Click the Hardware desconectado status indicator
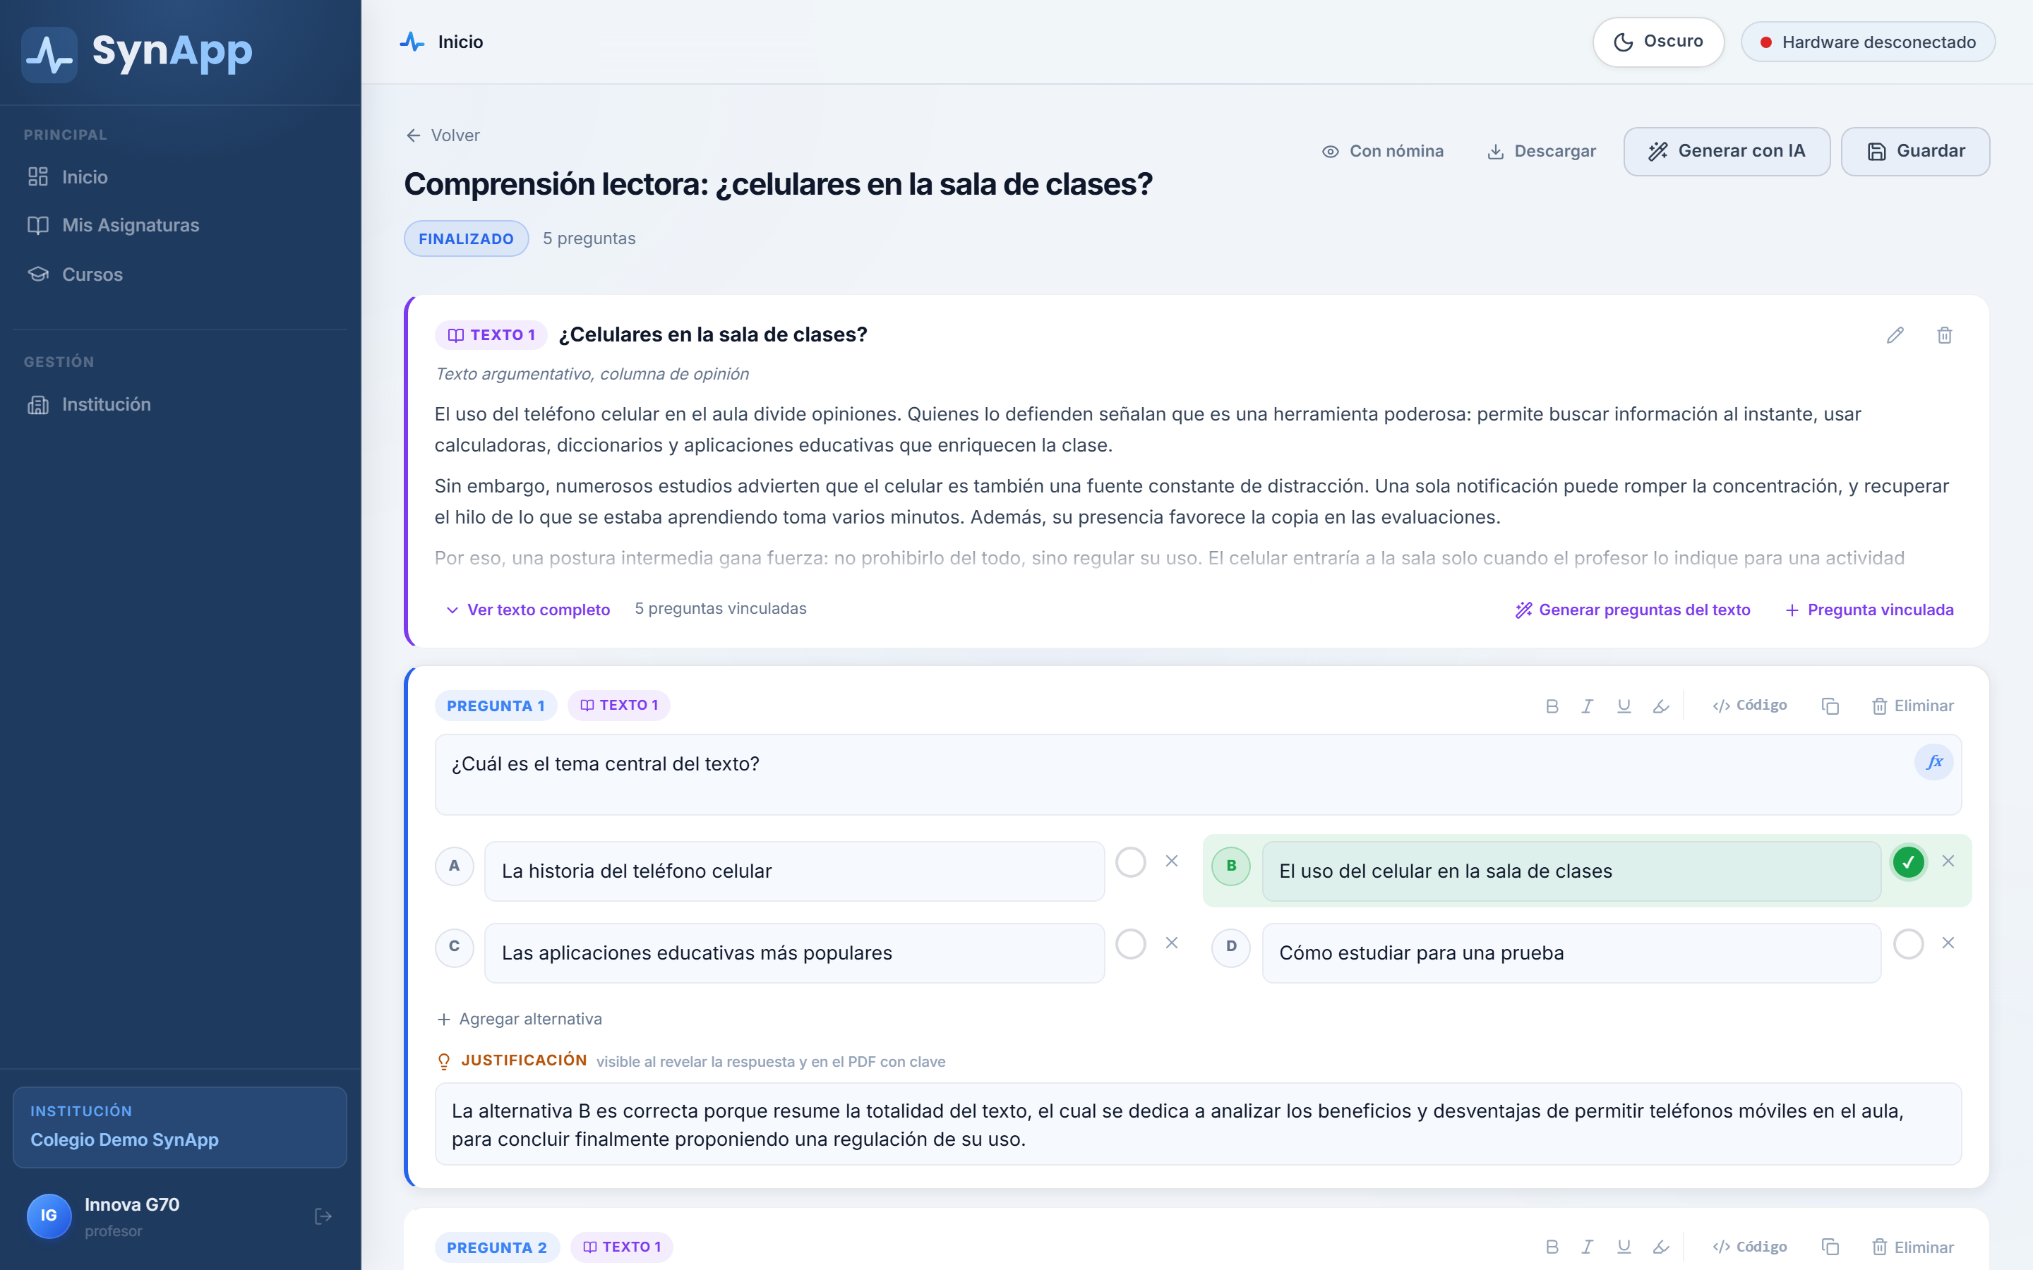The height and width of the screenshot is (1270, 2033). [x=1866, y=42]
